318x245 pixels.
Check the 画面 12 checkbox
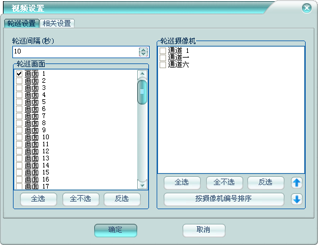(x=19, y=151)
